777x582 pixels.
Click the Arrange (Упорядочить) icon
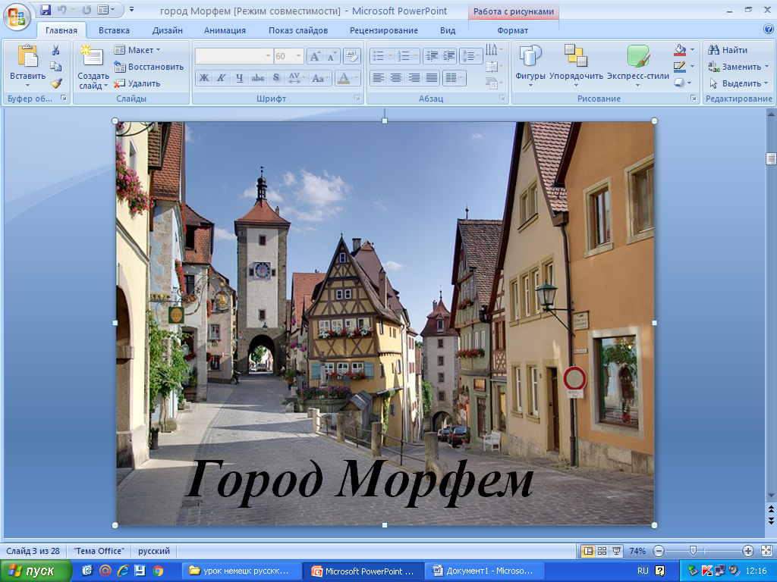pos(576,56)
